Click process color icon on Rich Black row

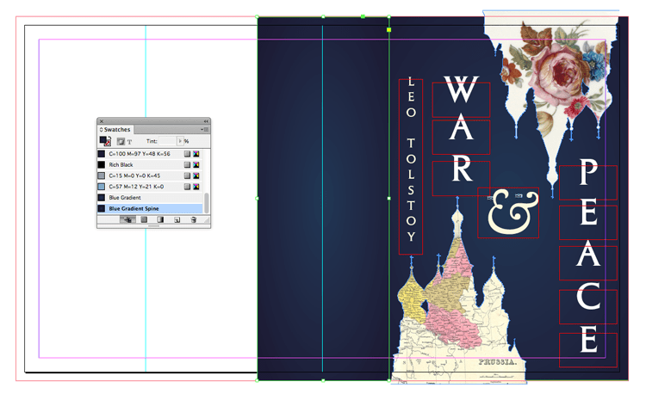(187, 164)
